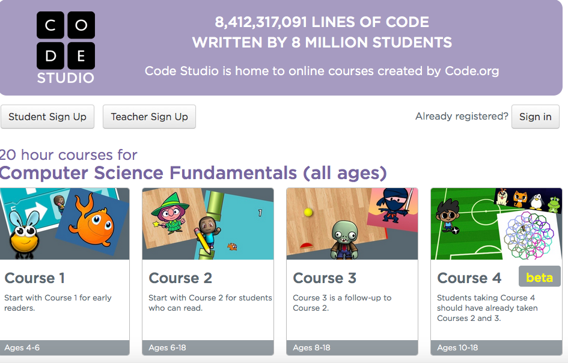Open Course 4 by its title
568x363 pixels.
pyautogui.click(x=469, y=278)
